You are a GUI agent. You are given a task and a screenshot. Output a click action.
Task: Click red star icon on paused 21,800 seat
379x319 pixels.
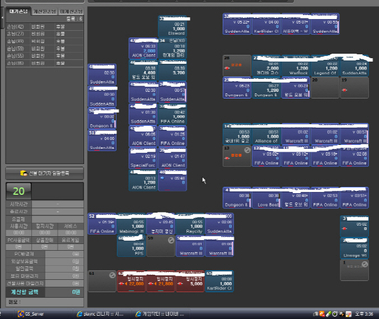(151, 284)
